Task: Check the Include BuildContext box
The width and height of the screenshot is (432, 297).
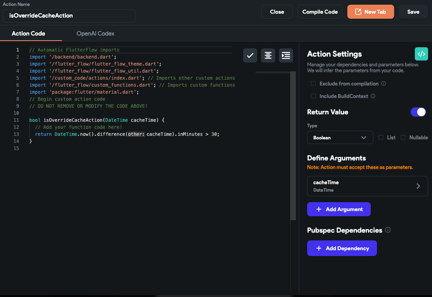Action: (x=313, y=96)
